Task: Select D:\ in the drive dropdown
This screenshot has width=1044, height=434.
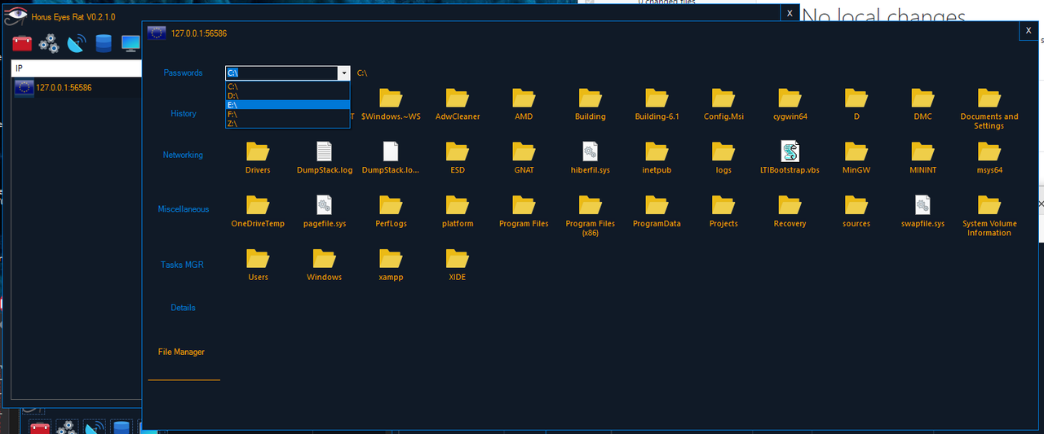Action: click(x=288, y=95)
